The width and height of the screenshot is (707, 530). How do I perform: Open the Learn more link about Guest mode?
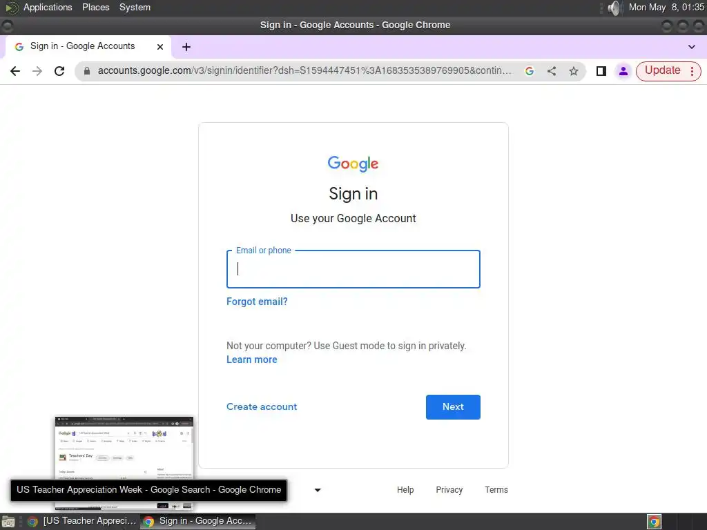click(x=251, y=360)
